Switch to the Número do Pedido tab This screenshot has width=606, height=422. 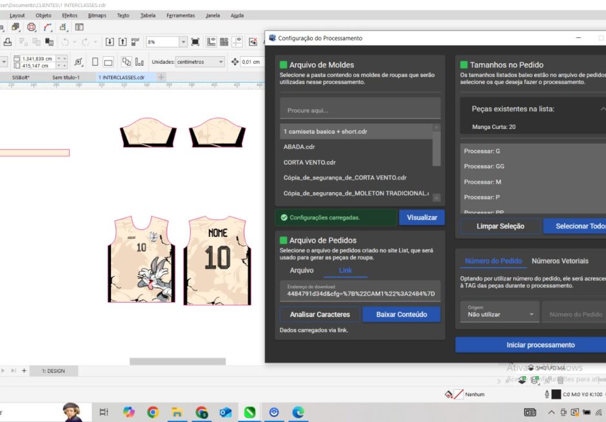(493, 261)
